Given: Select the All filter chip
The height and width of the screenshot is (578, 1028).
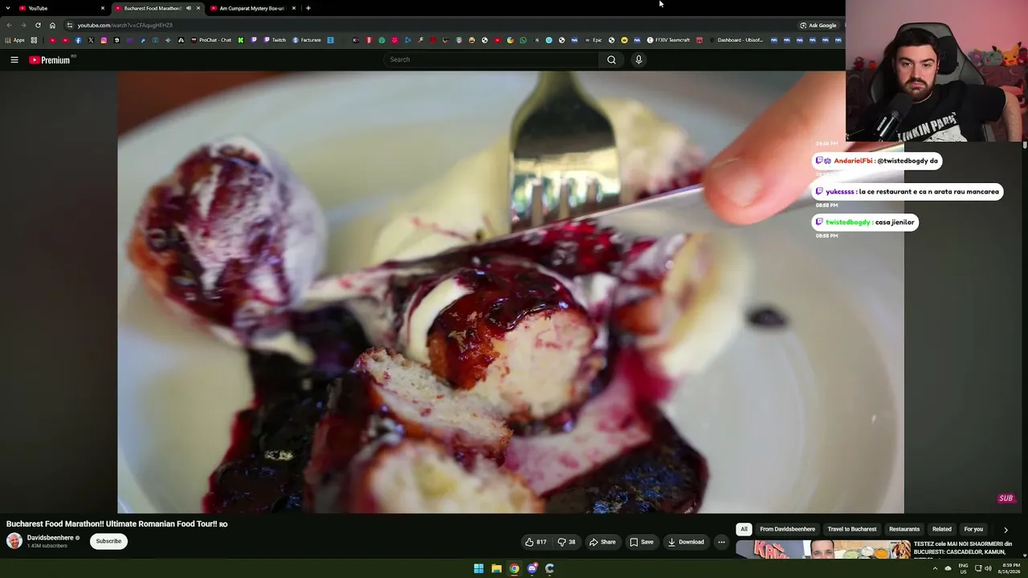Looking at the screenshot, I should pos(744,529).
